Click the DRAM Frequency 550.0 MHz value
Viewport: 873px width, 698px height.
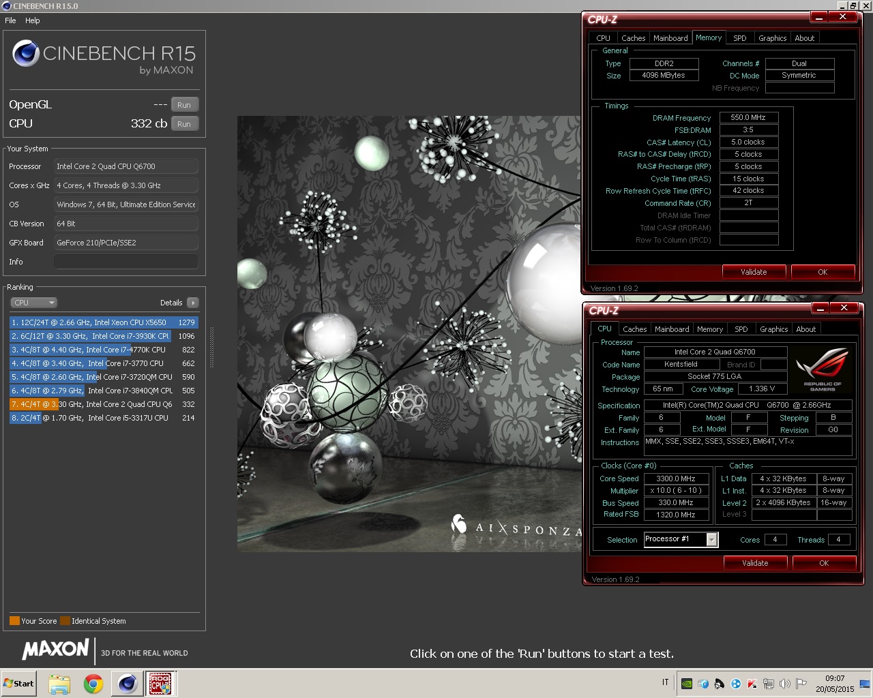click(x=748, y=117)
